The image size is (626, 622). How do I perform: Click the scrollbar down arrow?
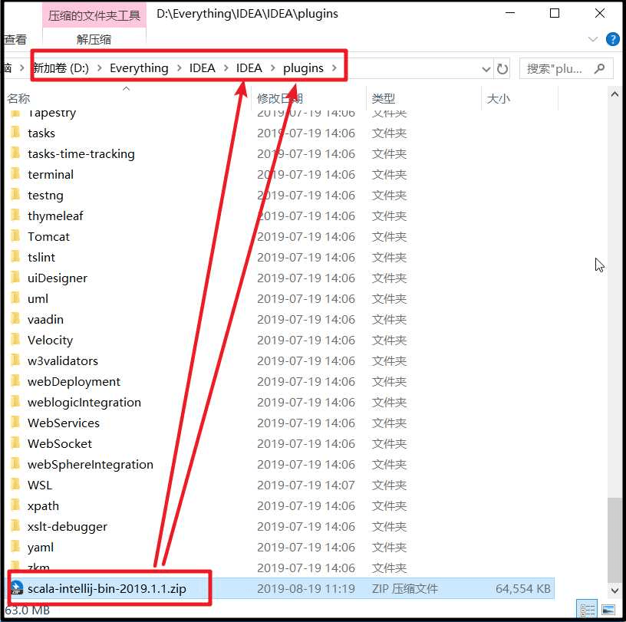pos(614,591)
